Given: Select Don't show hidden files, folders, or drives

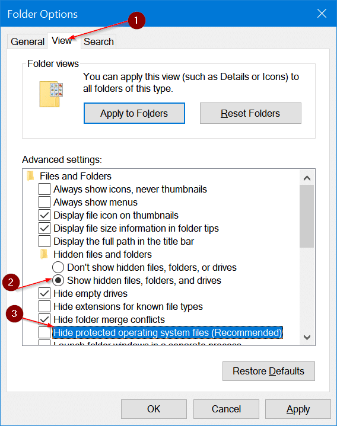Looking at the screenshot, I should tap(58, 267).
